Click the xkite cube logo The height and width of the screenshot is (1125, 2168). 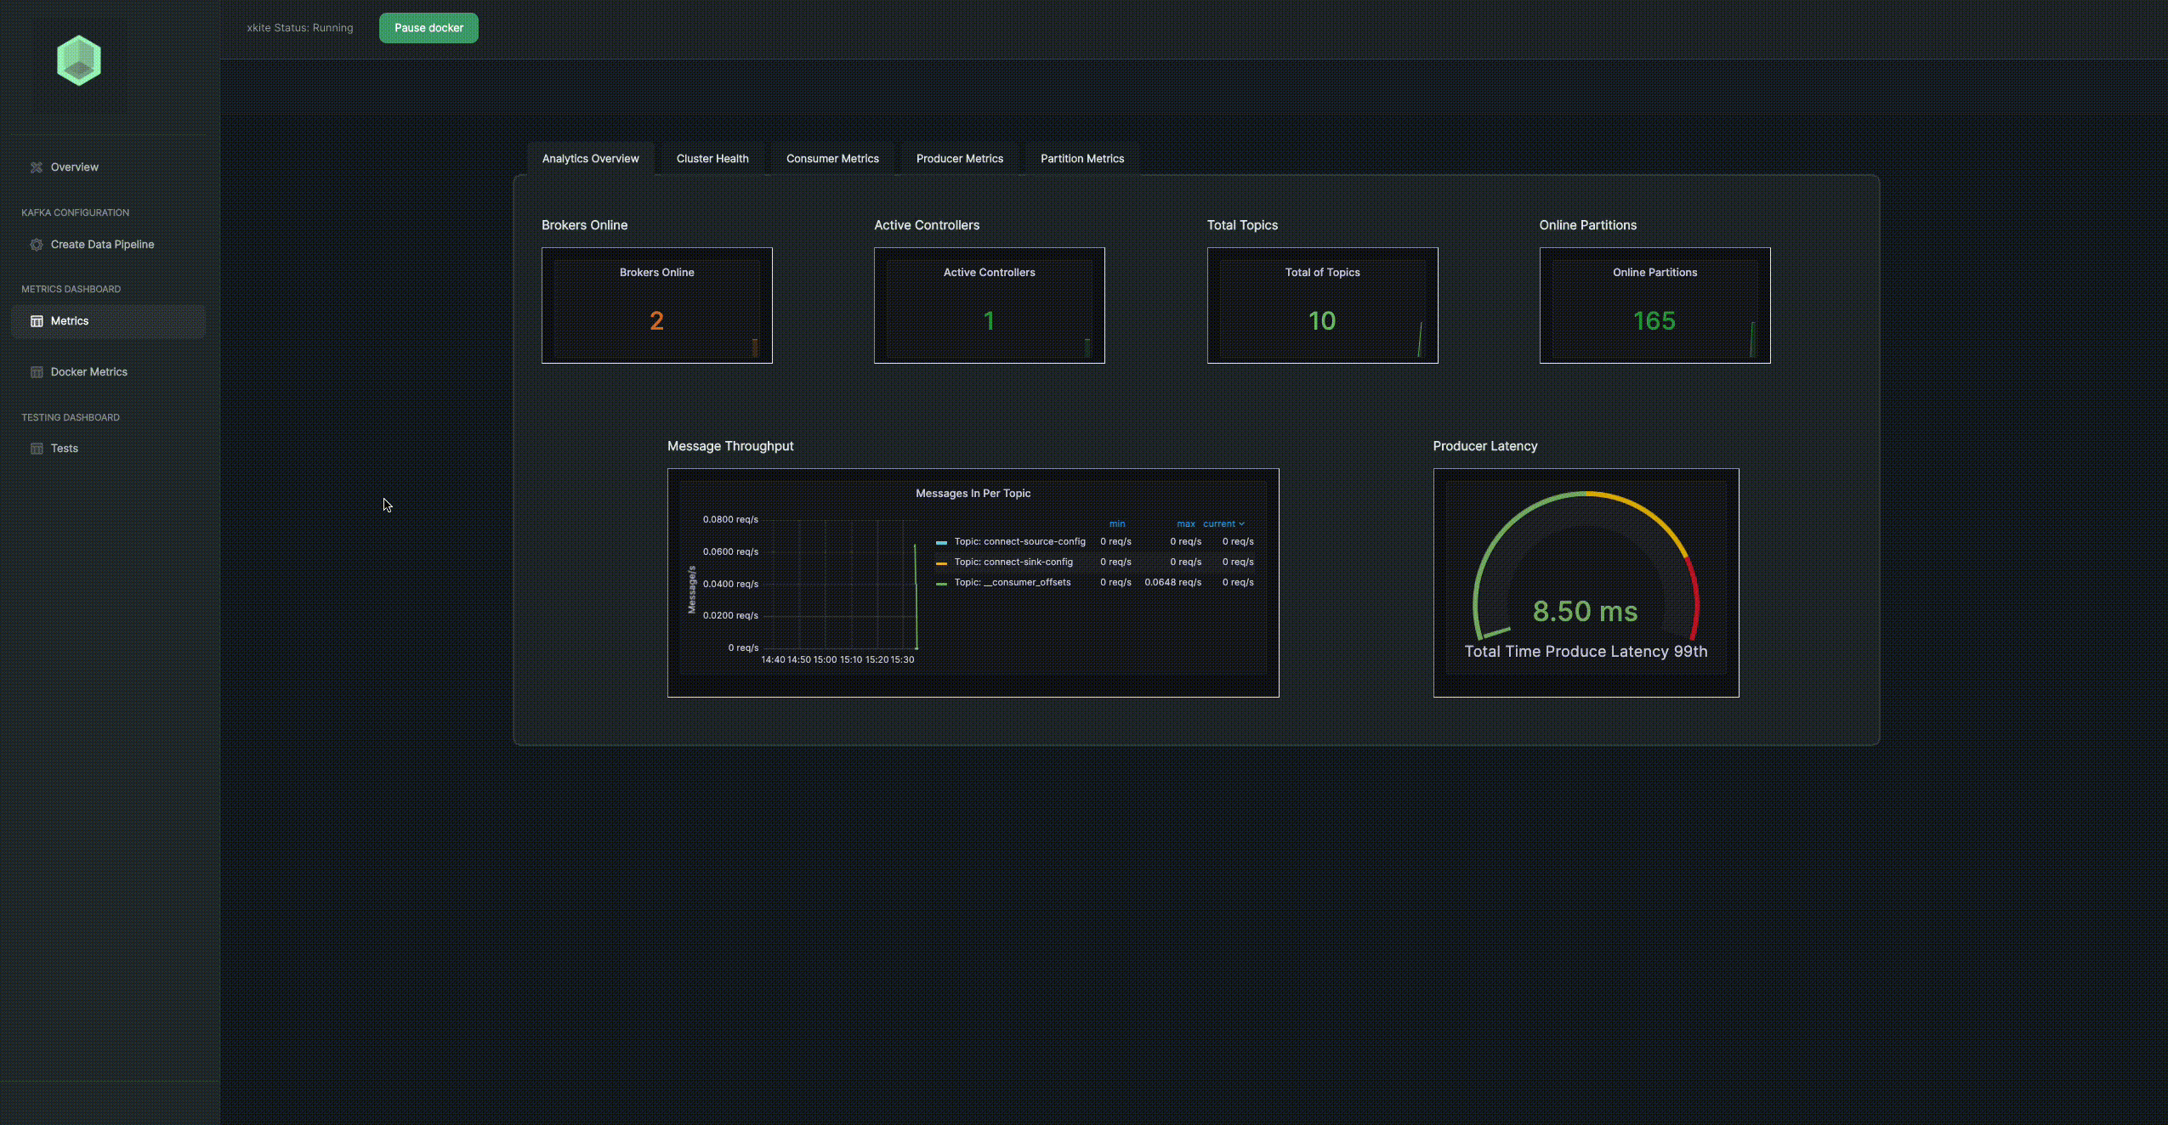(x=79, y=60)
